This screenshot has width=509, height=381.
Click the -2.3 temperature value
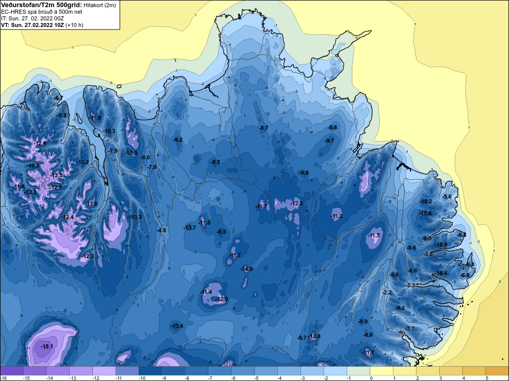(411, 286)
